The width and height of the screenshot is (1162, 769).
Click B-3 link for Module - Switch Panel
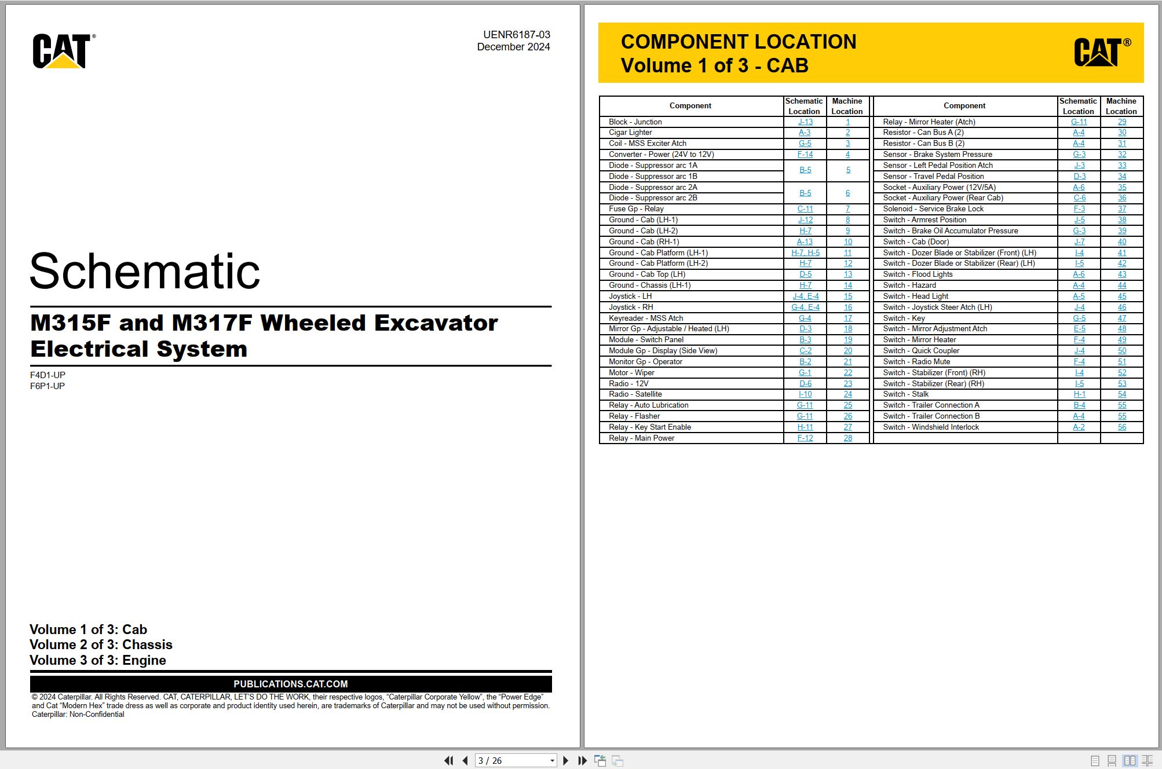tap(805, 340)
